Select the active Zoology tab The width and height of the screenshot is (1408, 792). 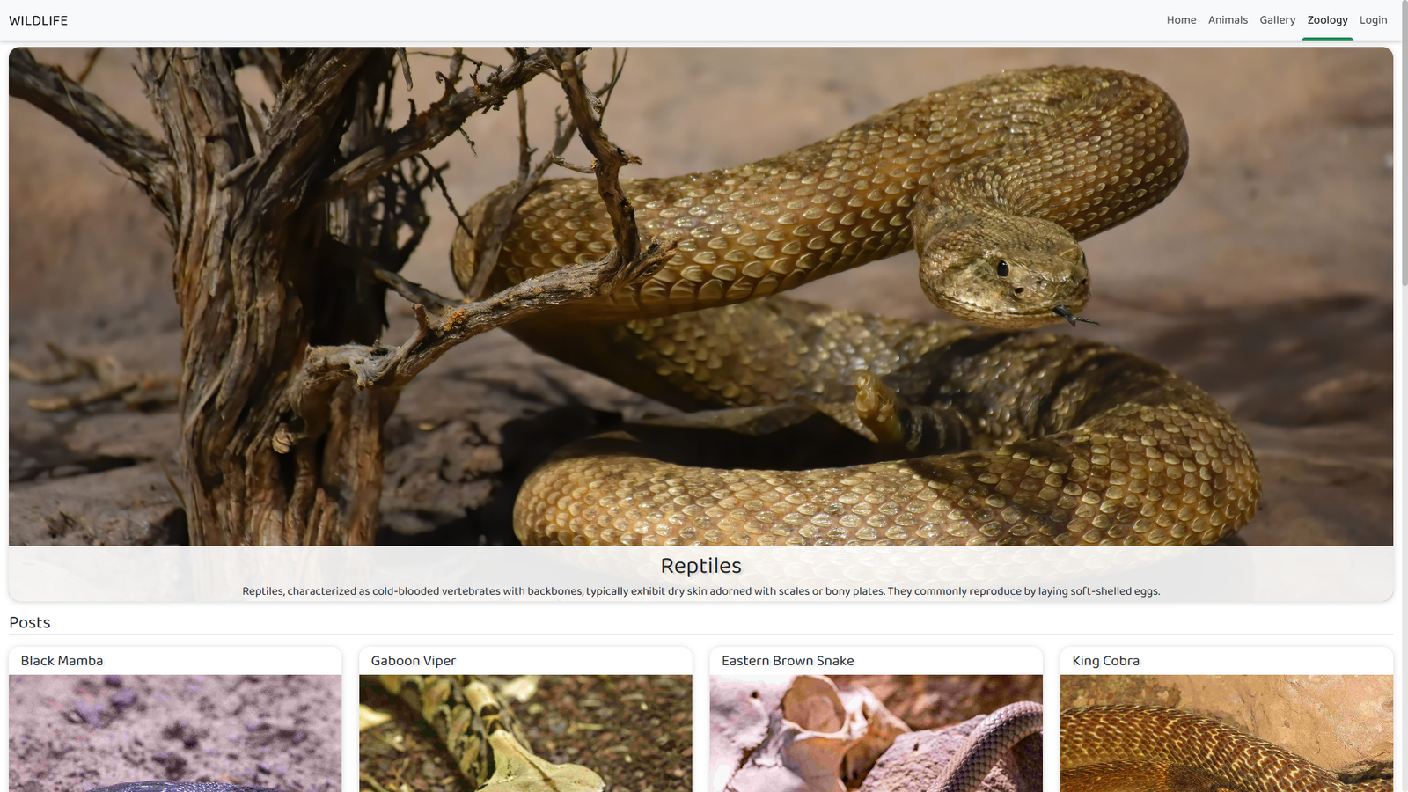tap(1327, 20)
